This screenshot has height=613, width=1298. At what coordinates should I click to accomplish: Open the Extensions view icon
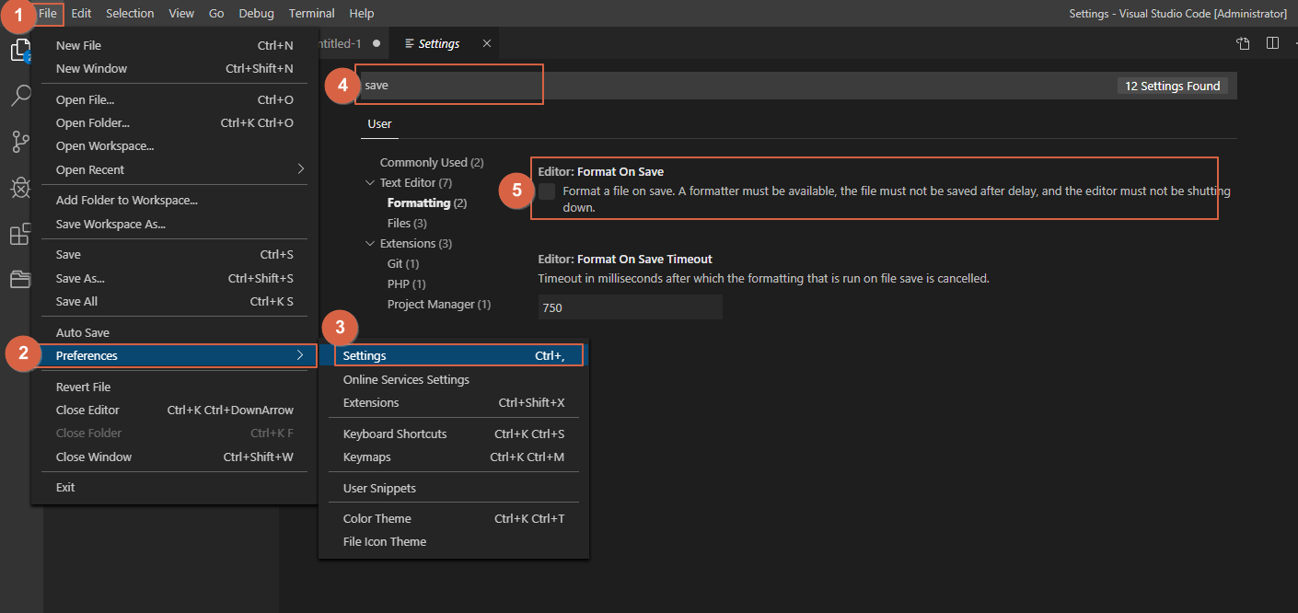coord(20,234)
